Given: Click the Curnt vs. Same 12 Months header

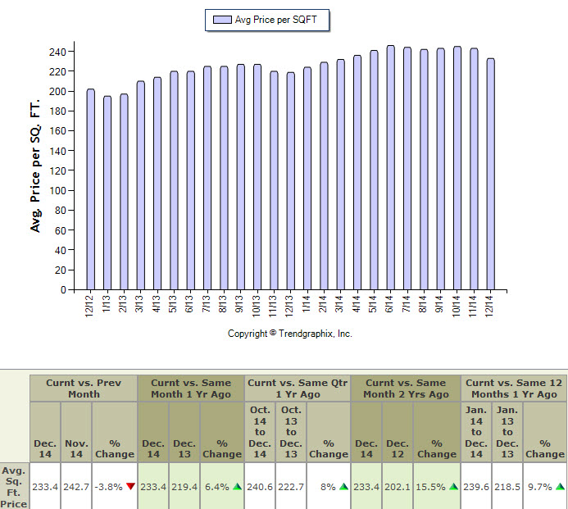Looking at the screenshot, I should 514,389.
